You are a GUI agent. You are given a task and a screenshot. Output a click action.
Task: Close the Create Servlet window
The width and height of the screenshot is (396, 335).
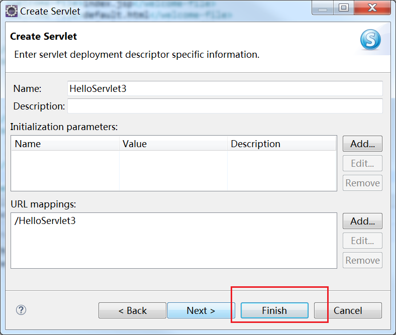[x=372, y=8]
